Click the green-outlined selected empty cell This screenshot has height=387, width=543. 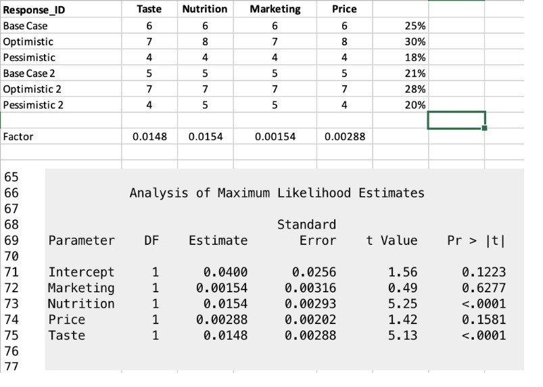(456, 120)
